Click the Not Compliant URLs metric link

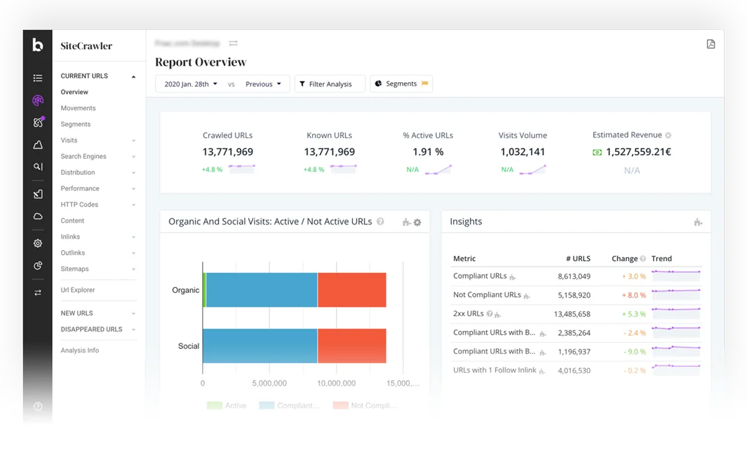487,295
